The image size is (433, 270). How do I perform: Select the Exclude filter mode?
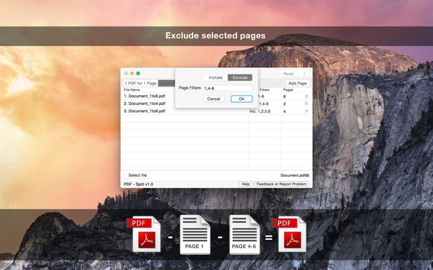tap(240, 77)
